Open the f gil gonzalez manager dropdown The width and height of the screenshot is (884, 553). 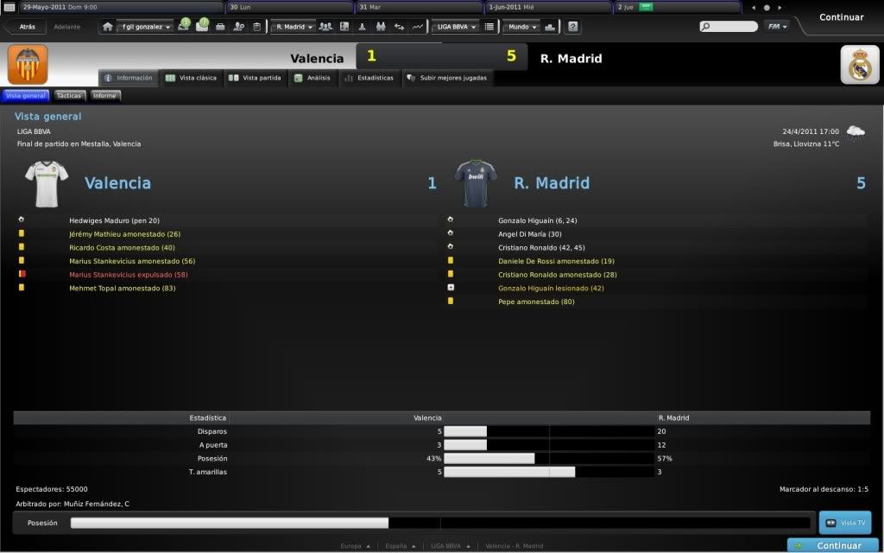(x=146, y=27)
